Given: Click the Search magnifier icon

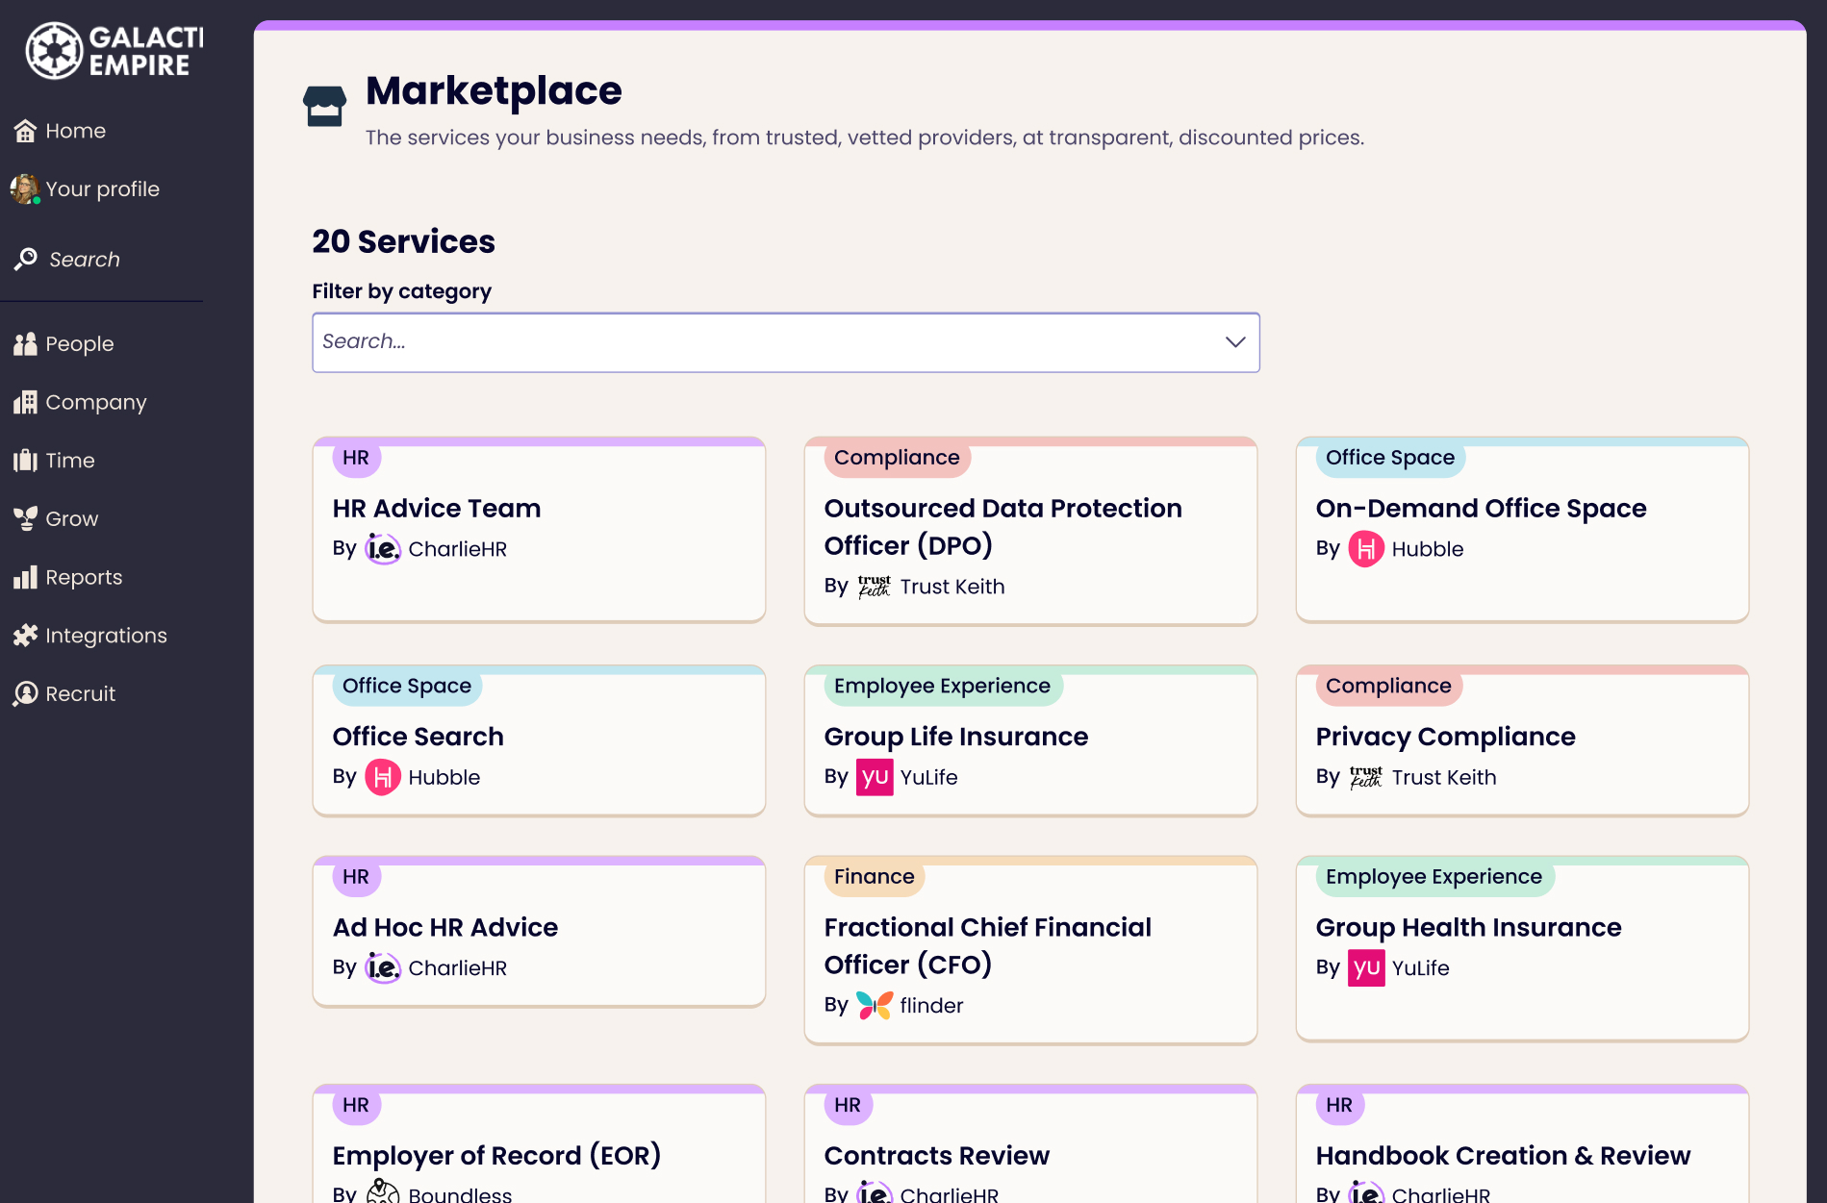Looking at the screenshot, I should [x=26, y=259].
